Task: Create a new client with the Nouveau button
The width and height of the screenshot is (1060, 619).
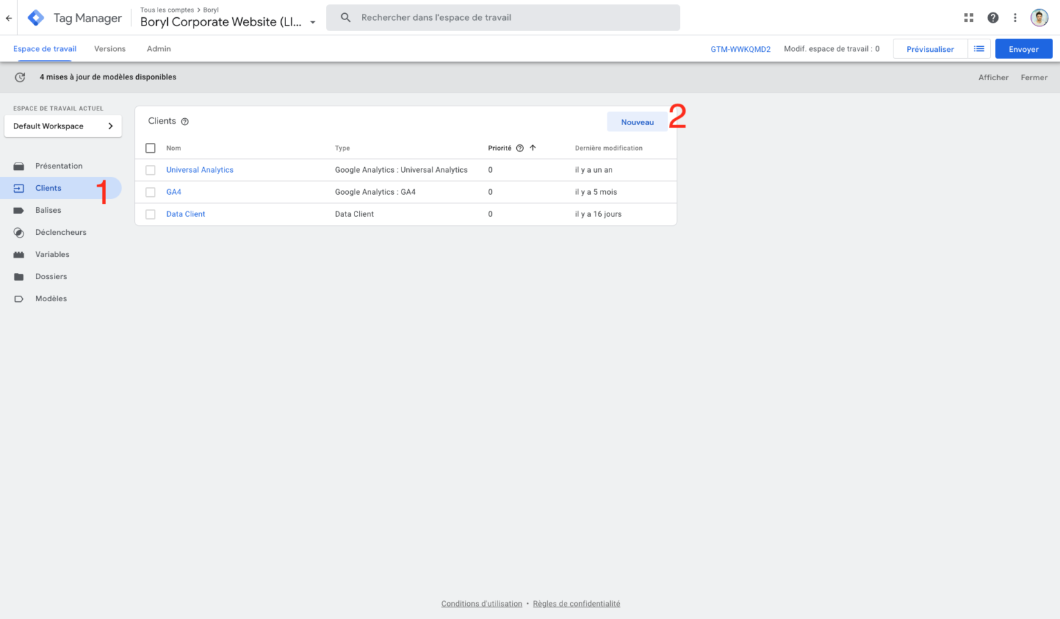Action: [x=637, y=121]
